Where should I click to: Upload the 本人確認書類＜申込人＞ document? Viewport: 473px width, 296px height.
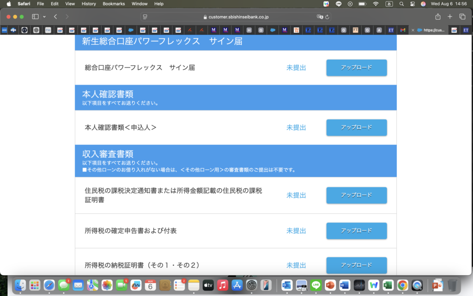356,128
